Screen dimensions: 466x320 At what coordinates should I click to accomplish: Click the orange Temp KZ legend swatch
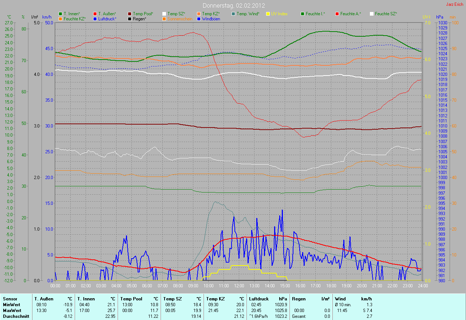[x=199, y=14]
